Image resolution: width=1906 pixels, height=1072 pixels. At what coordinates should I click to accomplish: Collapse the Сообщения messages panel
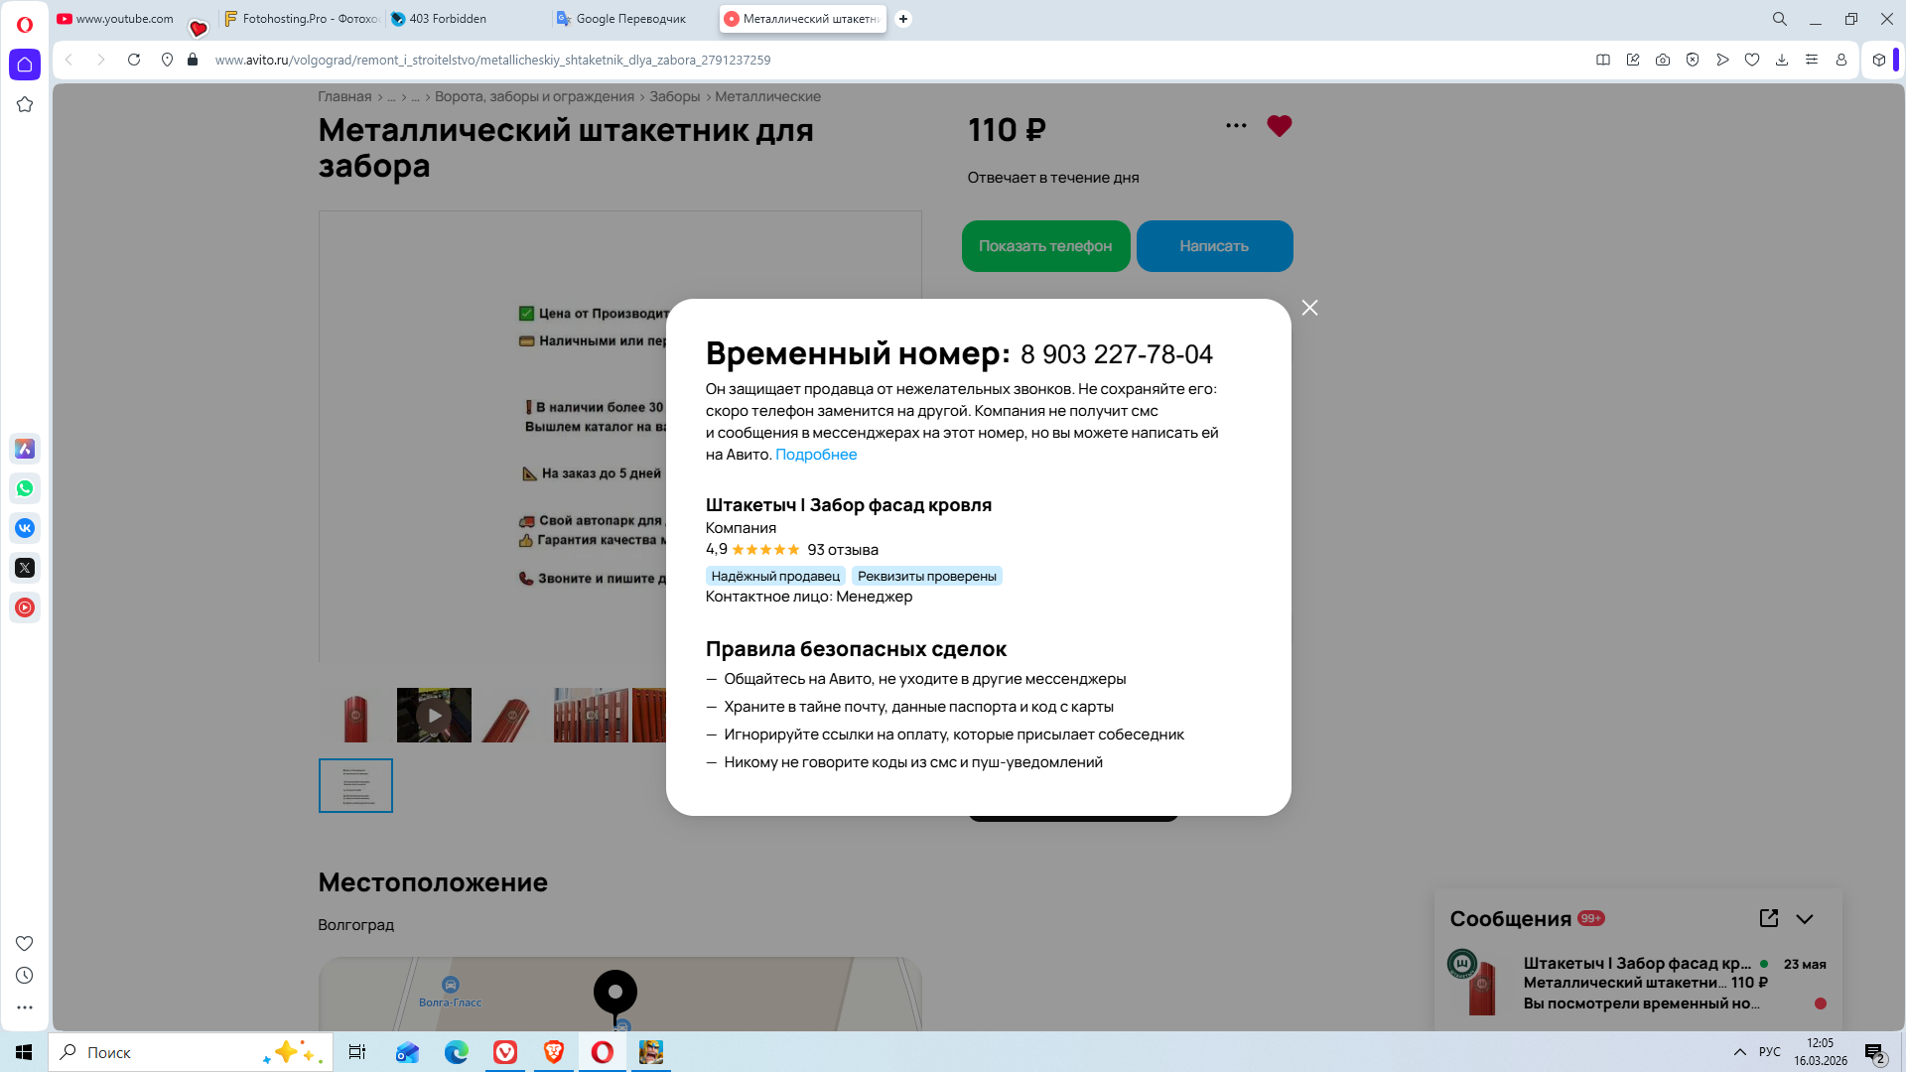pyautogui.click(x=1805, y=919)
